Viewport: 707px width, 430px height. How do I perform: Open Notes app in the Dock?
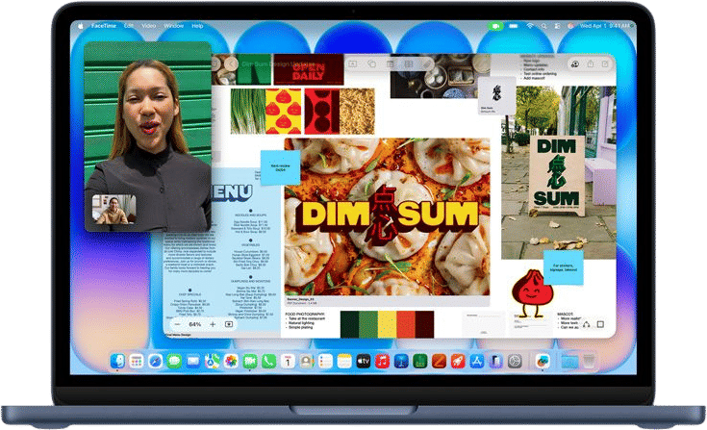click(x=344, y=361)
